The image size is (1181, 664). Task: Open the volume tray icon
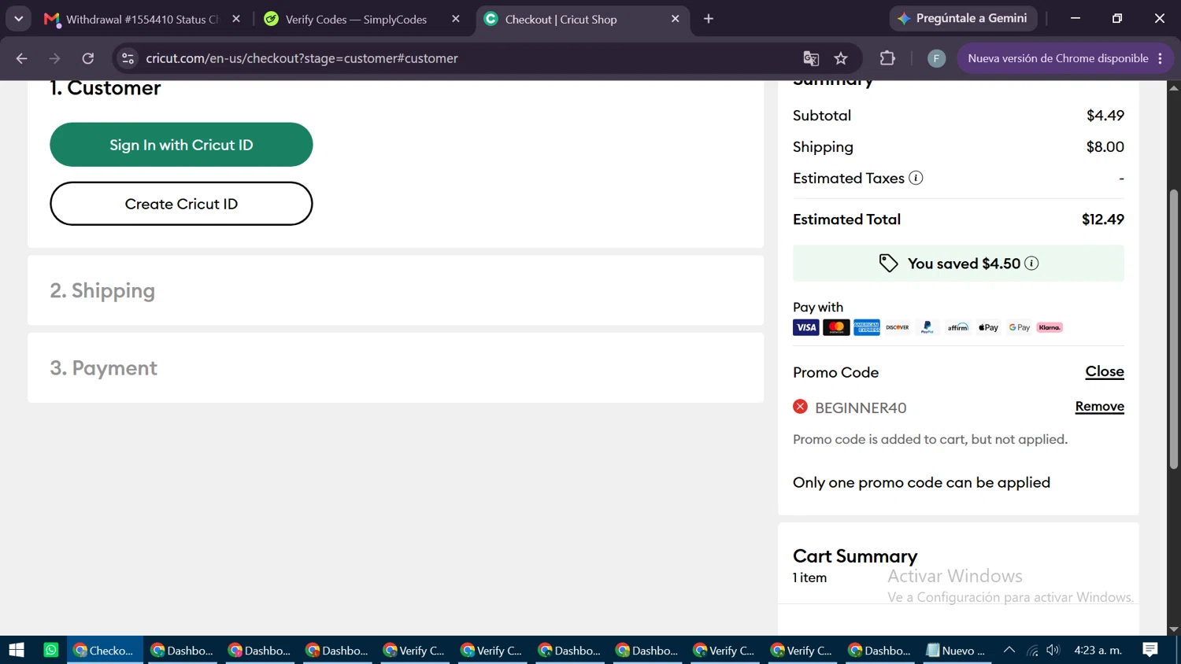pos(1053,650)
